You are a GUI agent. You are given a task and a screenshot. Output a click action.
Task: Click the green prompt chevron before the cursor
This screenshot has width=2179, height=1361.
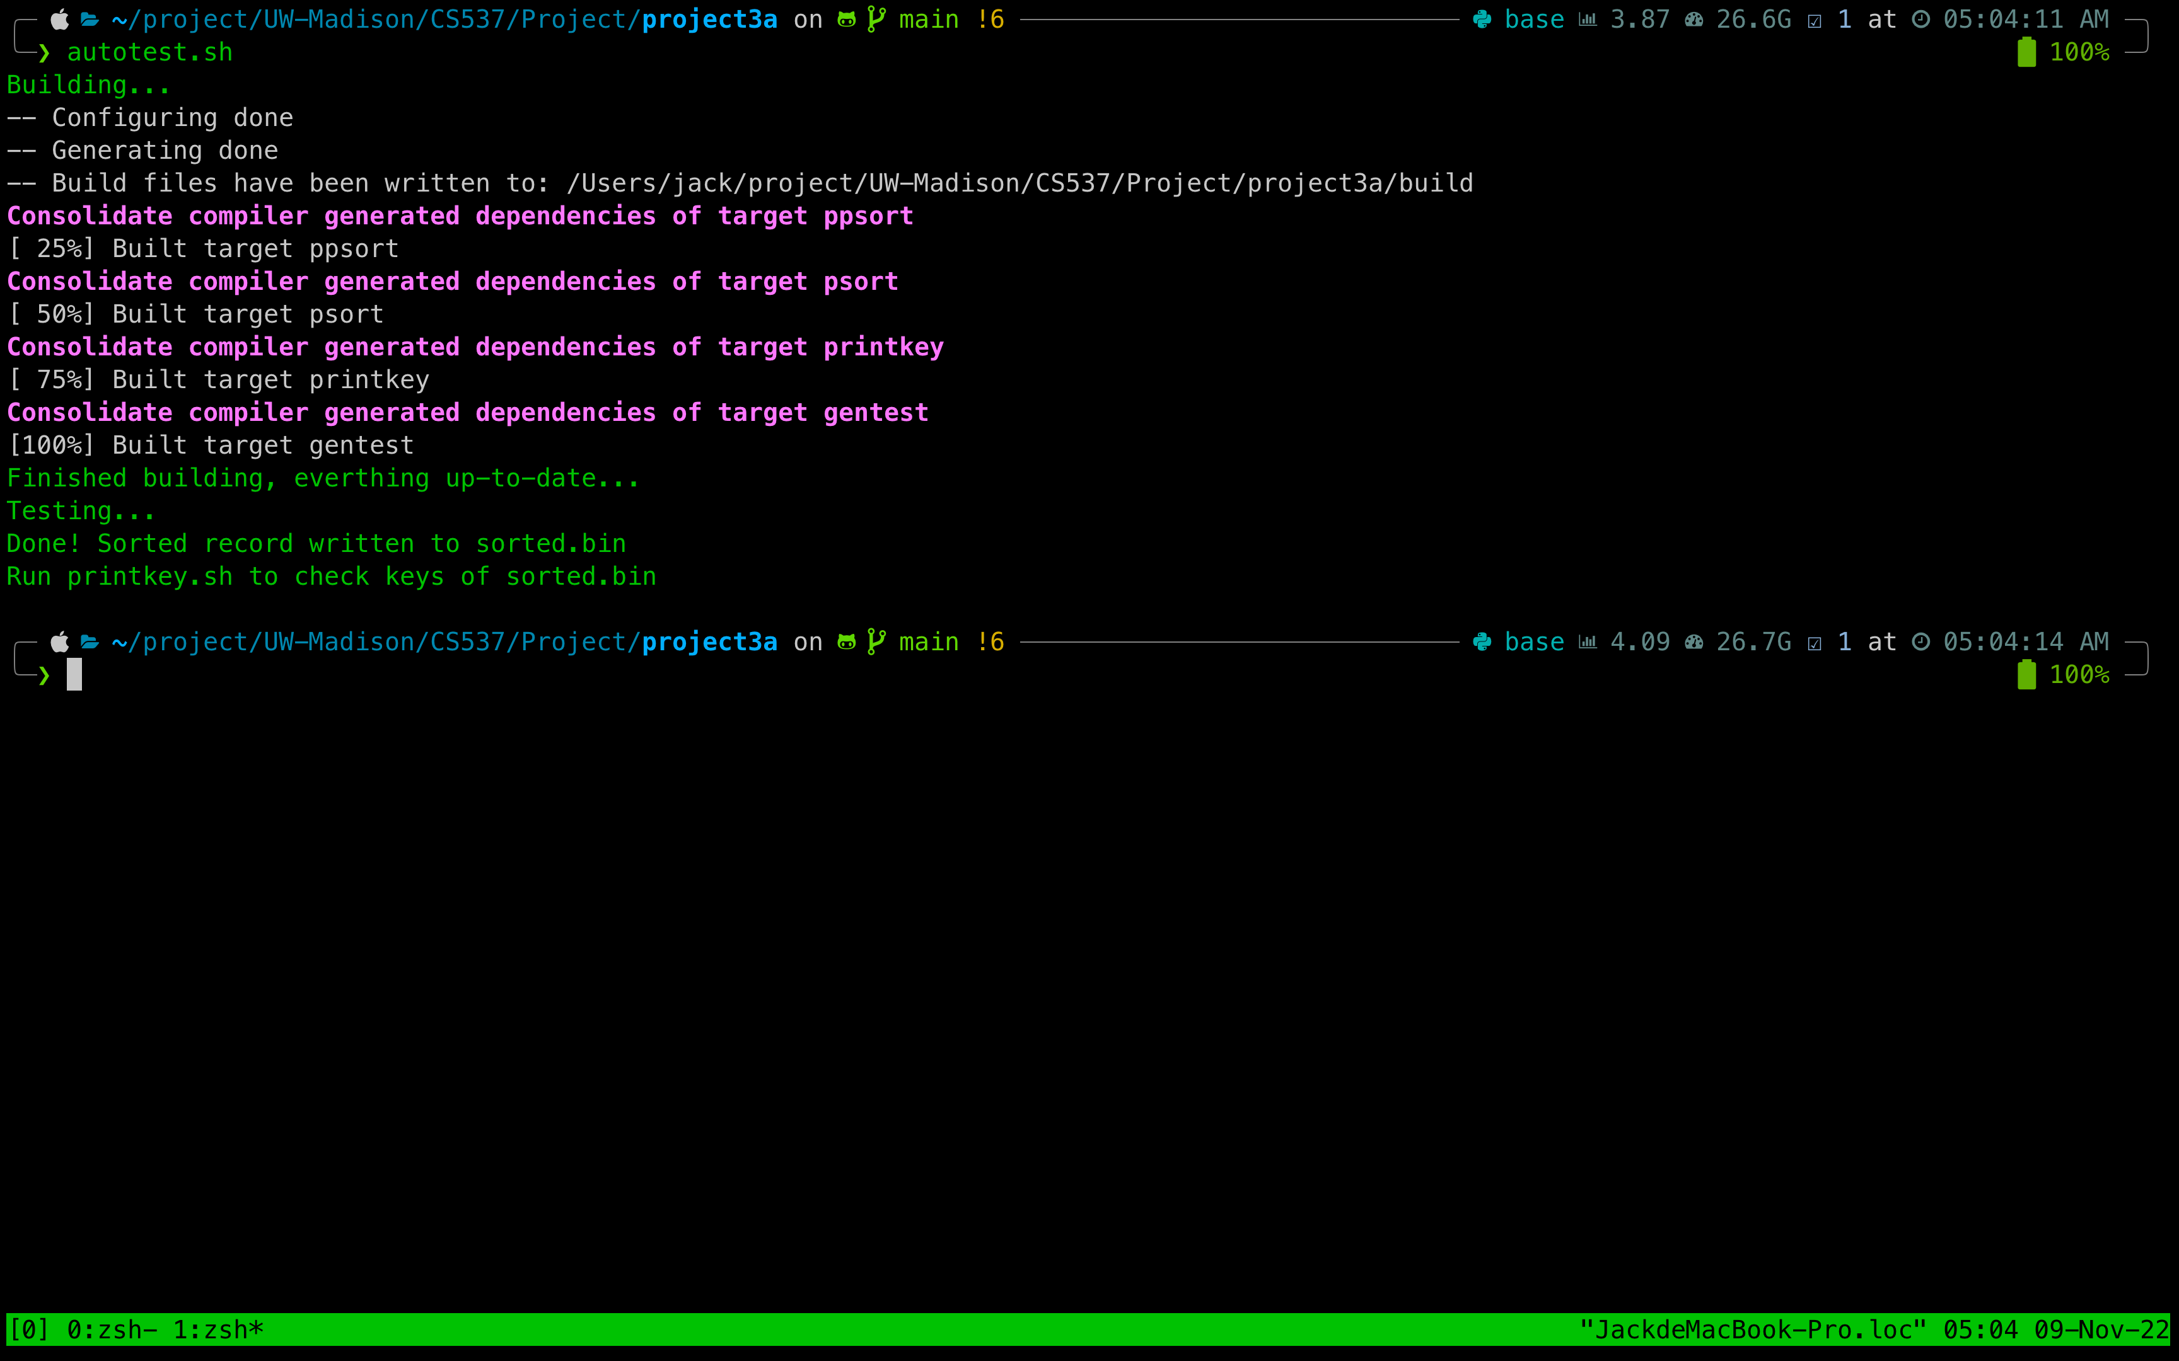pyautogui.click(x=44, y=675)
